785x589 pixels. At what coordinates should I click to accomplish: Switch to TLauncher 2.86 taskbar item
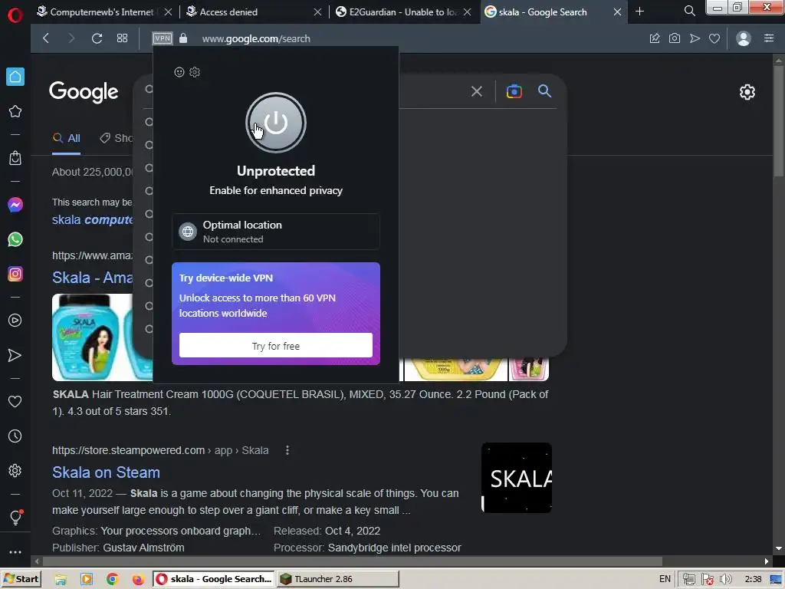point(338,579)
